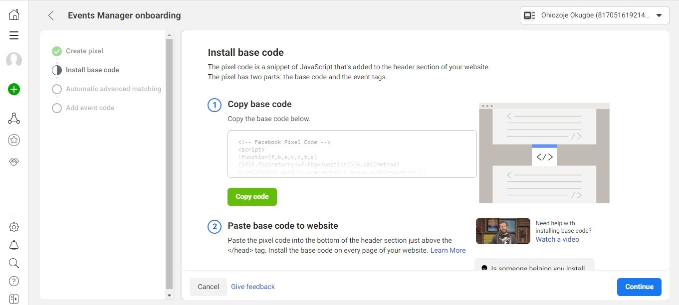
Task: Open the partner integrations handshake icon
Action: 14,162
